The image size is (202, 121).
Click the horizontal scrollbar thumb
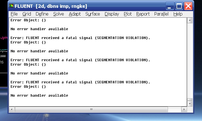tap(91, 109)
